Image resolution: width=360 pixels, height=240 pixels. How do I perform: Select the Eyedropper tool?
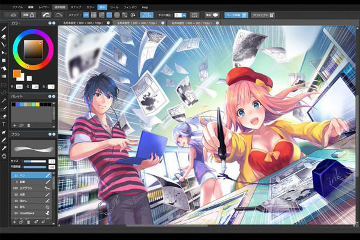(4, 148)
